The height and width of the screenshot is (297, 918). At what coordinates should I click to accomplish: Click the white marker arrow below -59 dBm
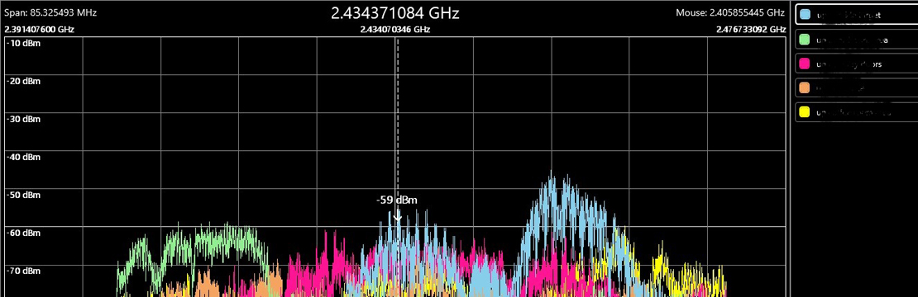(x=398, y=217)
